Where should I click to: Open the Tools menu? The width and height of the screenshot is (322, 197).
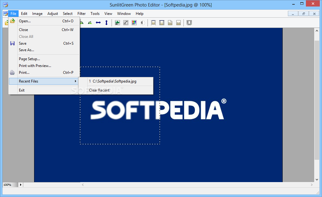95,14
